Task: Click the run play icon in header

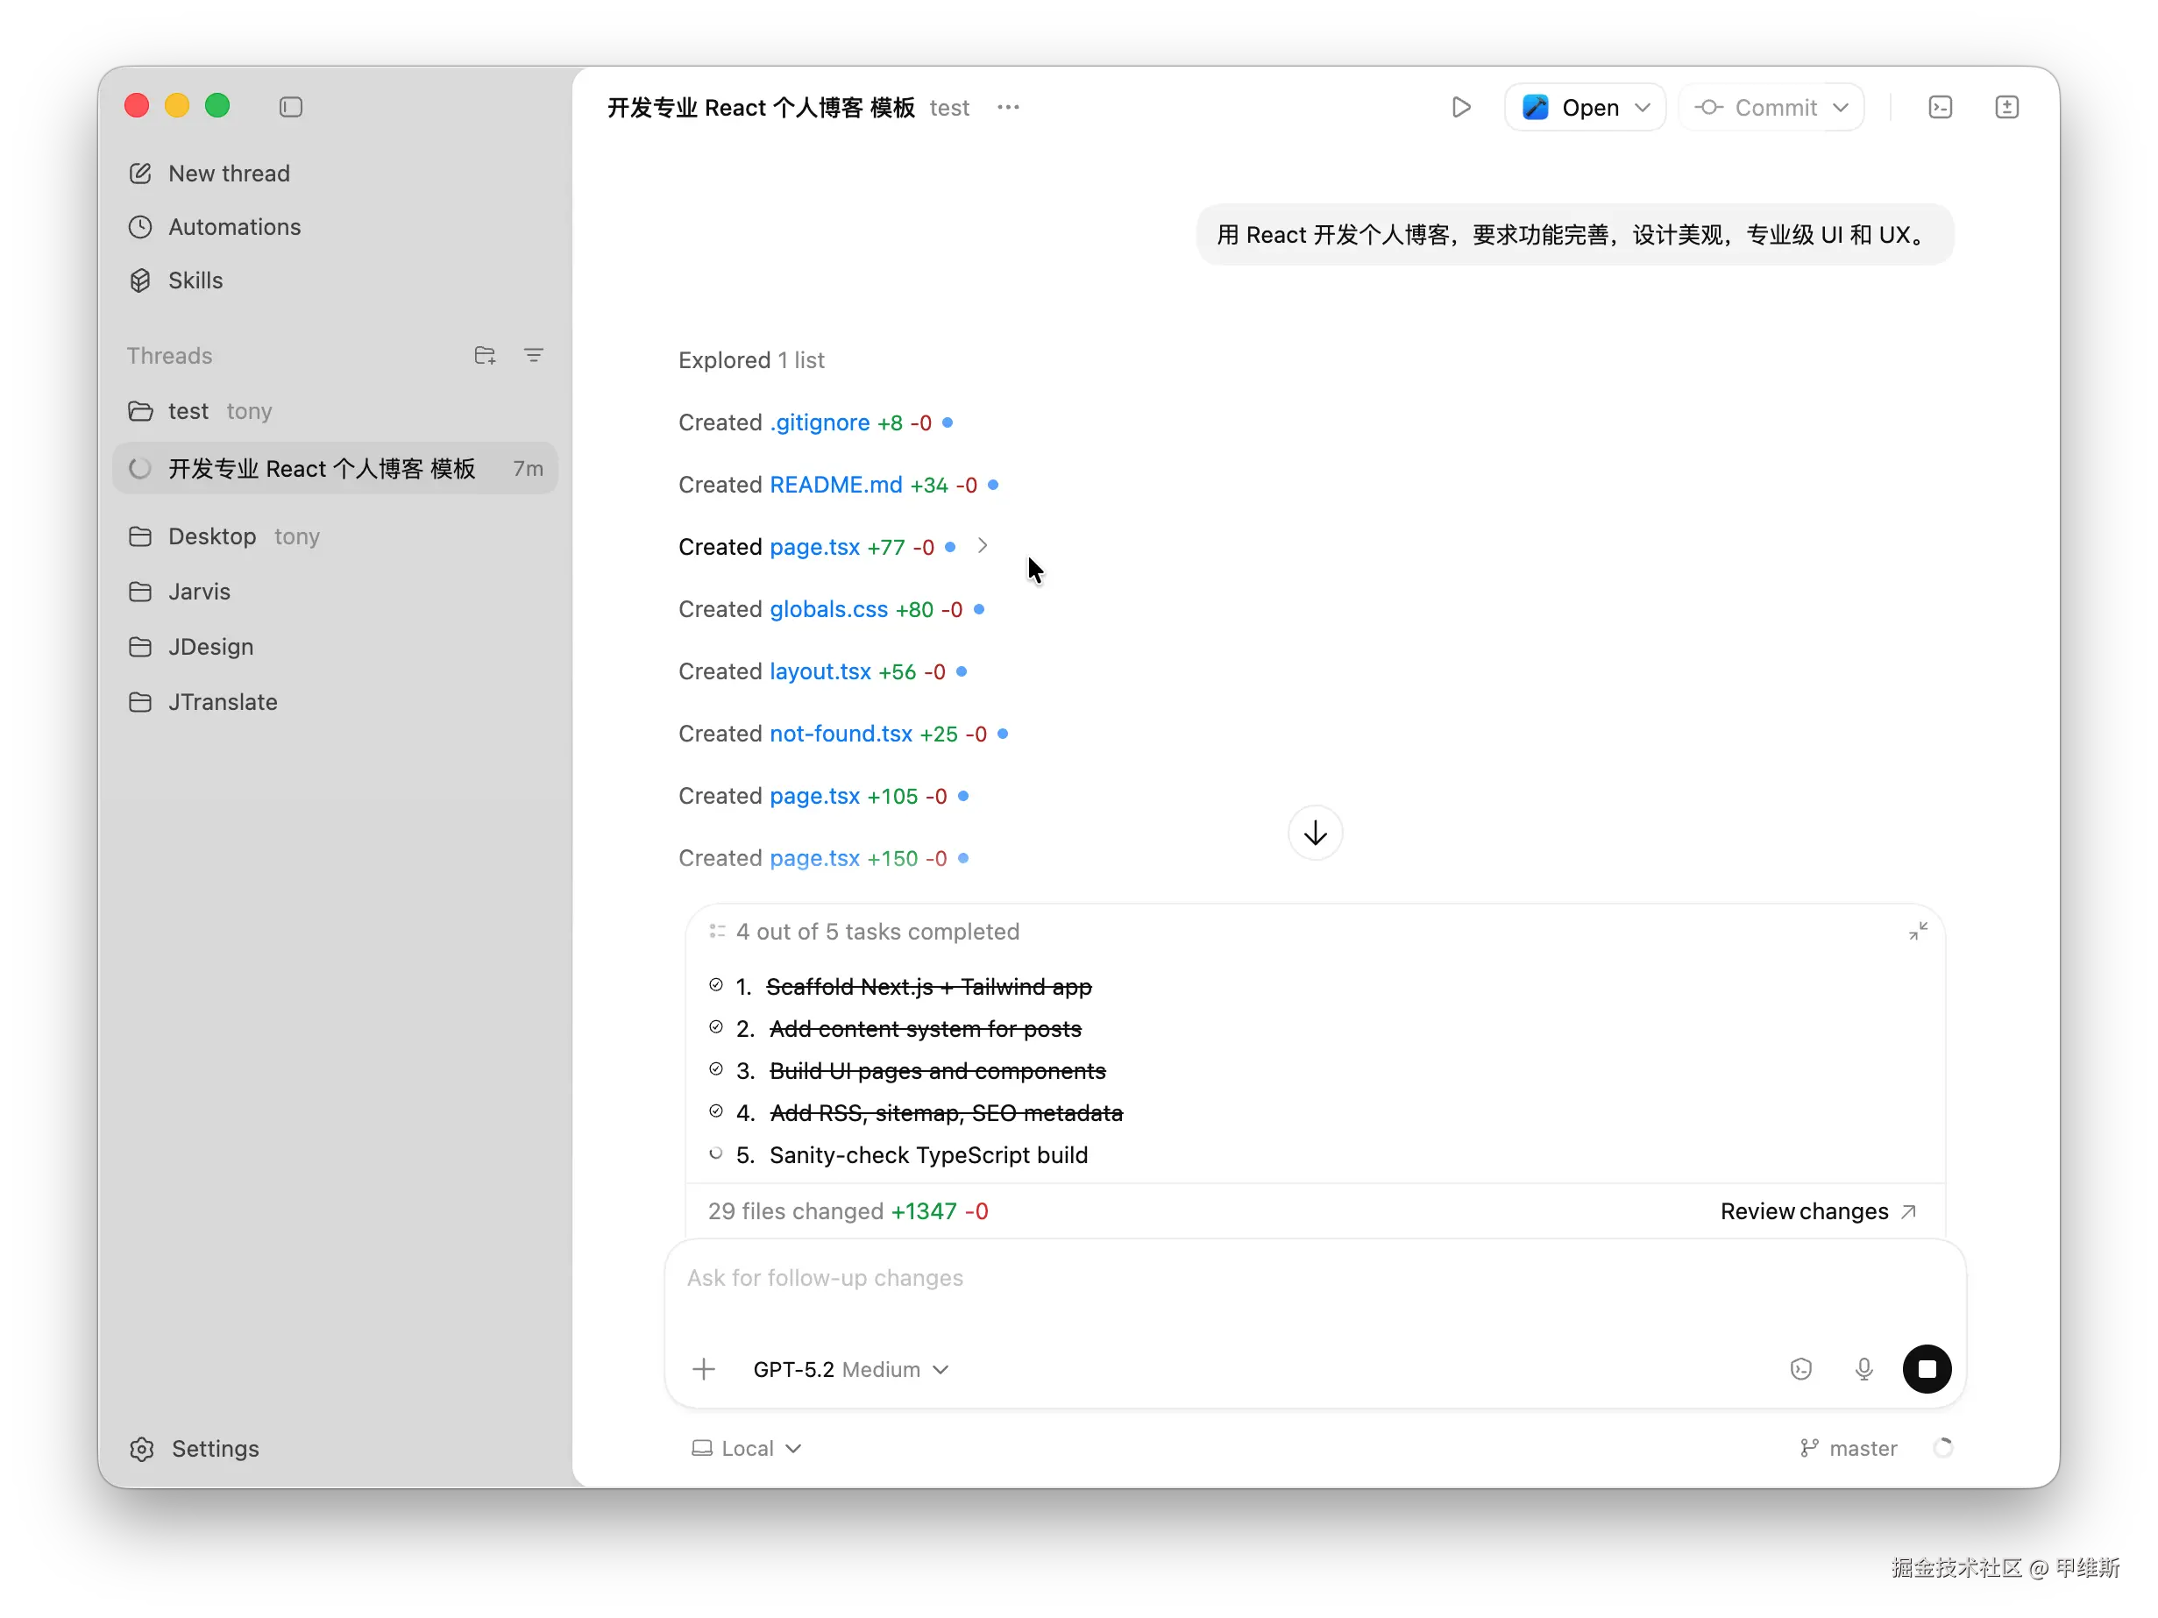Action: (1460, 107)
